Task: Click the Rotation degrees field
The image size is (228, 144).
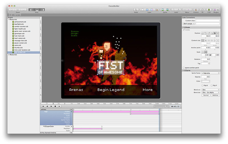Action: tap(206, 59)
